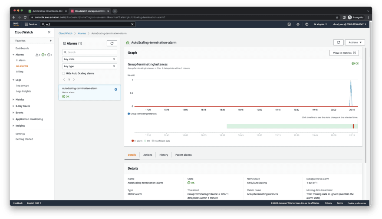Click the browser address bar

pos(181,17)
